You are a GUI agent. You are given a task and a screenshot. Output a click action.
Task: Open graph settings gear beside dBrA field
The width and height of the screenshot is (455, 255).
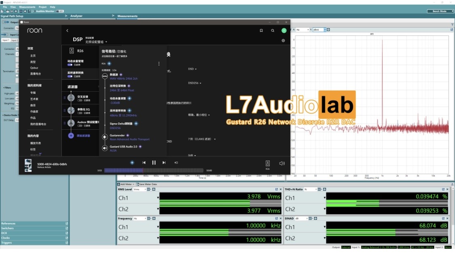click(328, 30)
